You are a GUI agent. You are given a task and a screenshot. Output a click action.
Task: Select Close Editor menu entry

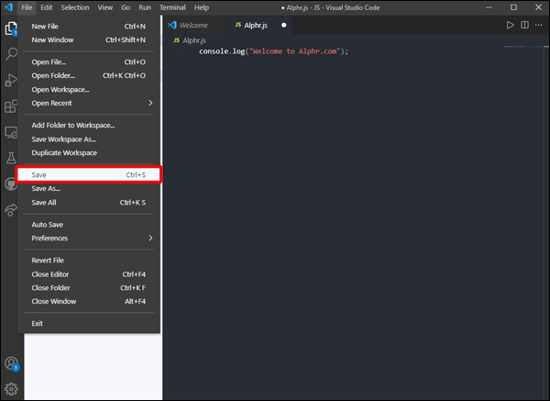[x=89, y=274]
